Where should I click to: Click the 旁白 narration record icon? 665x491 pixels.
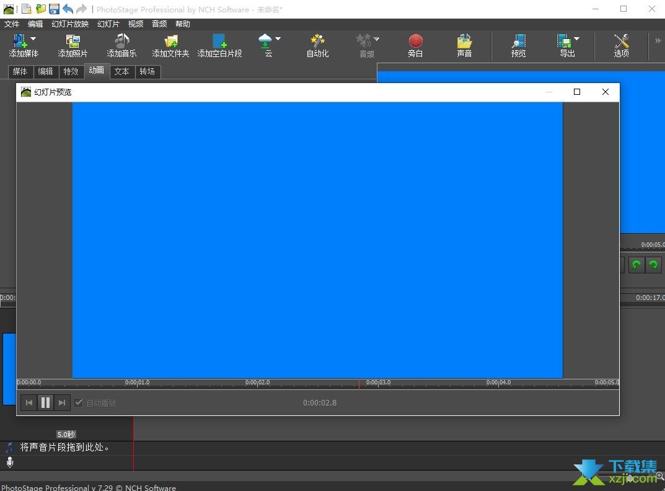tap(416, 41)
